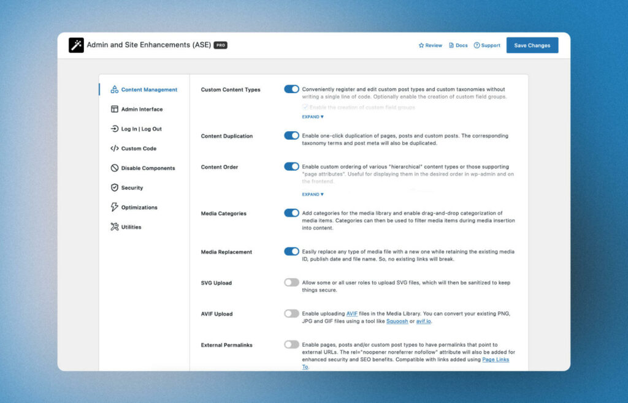Click the Custom Code brackets icon
The width and height of the screenshot is (628, 403).
[x=113, y=148]
